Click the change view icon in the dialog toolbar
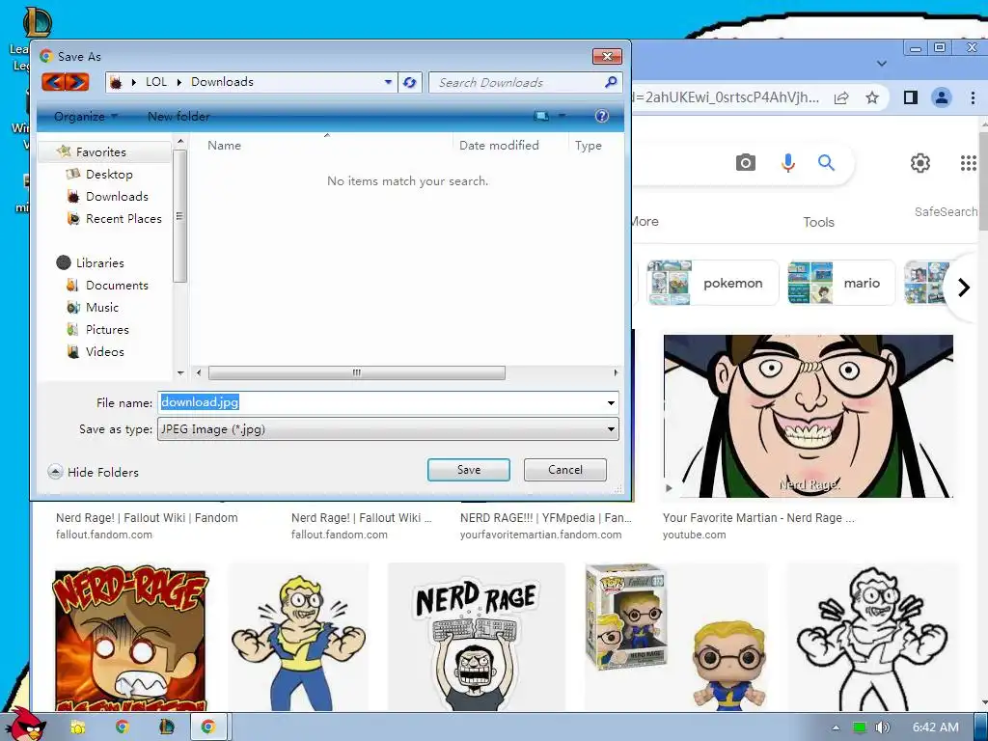The width and height of the screenshot is (988, 741). point(541,116)
